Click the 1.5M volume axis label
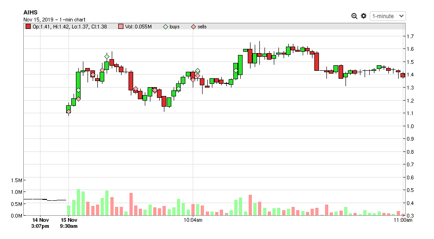Screen dimensions: 434x239 click(x=17, y=180)
